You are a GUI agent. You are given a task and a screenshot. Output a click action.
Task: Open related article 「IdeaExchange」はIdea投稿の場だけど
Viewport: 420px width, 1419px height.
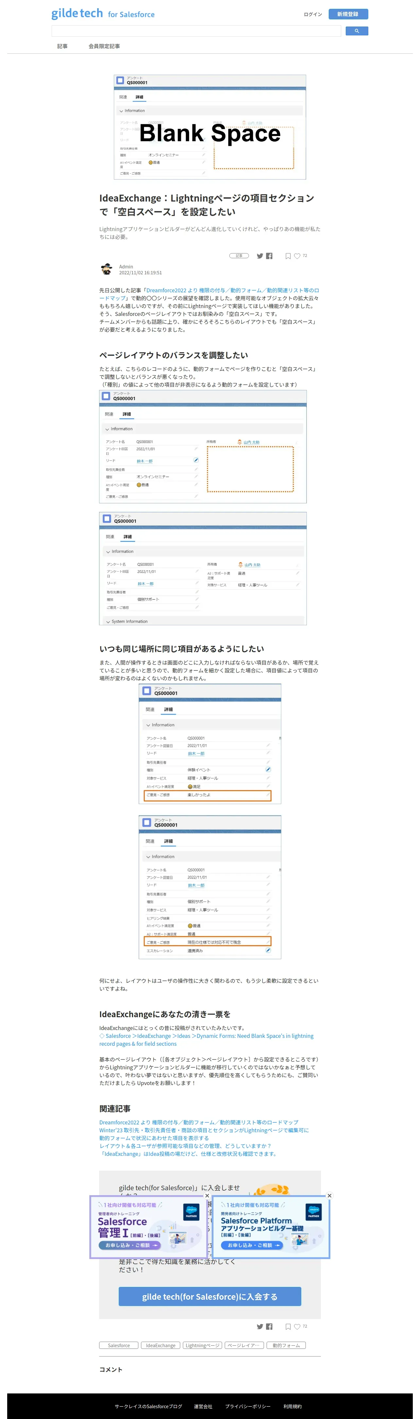point(188,1154)
